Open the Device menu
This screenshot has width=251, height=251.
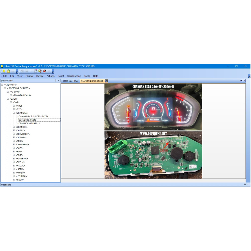coord(40,76)
